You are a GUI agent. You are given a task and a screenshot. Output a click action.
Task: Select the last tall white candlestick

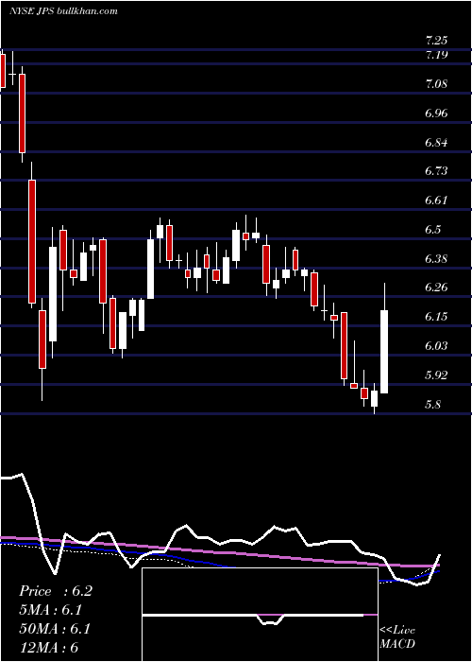(384, 352)
